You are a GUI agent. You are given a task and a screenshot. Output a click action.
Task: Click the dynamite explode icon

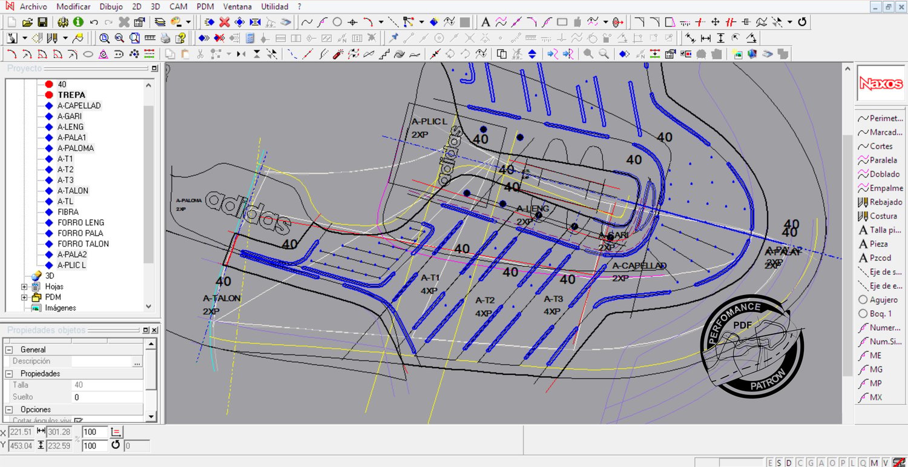click(x=338, y=54)
